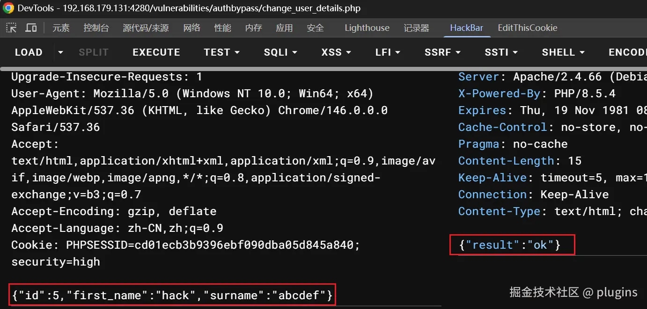The height and width of the screenshot is (309, 647).
Task: Open the LFI dropdown
Action: (388, 52)
